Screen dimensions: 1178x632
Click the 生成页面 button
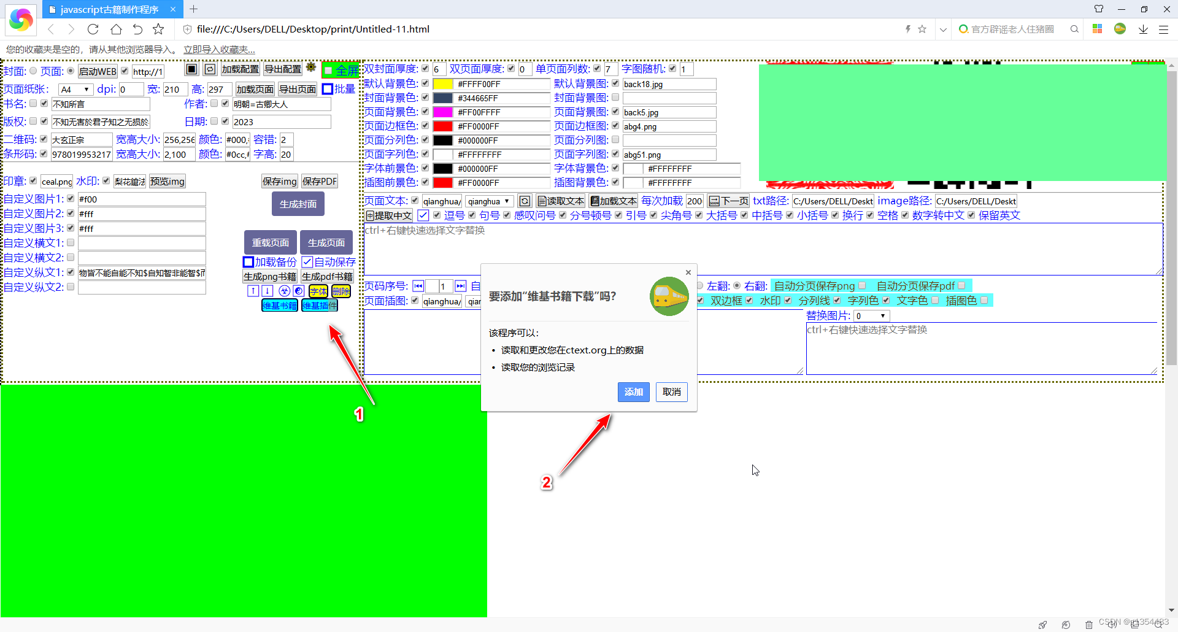coord(326,243)
